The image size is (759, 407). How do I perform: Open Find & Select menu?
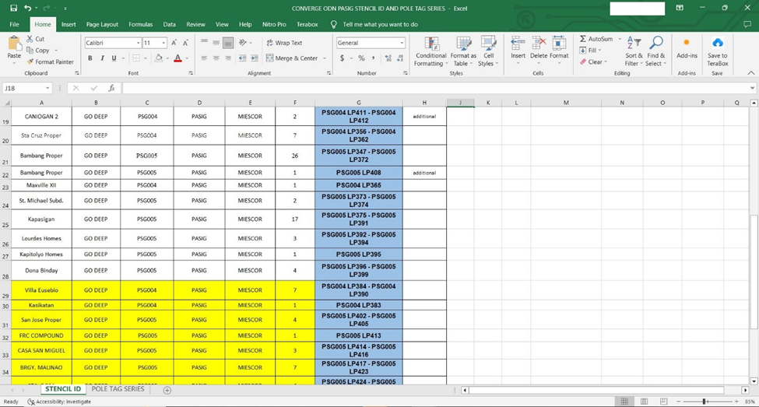pyautogui.click(x=655, y=51)
